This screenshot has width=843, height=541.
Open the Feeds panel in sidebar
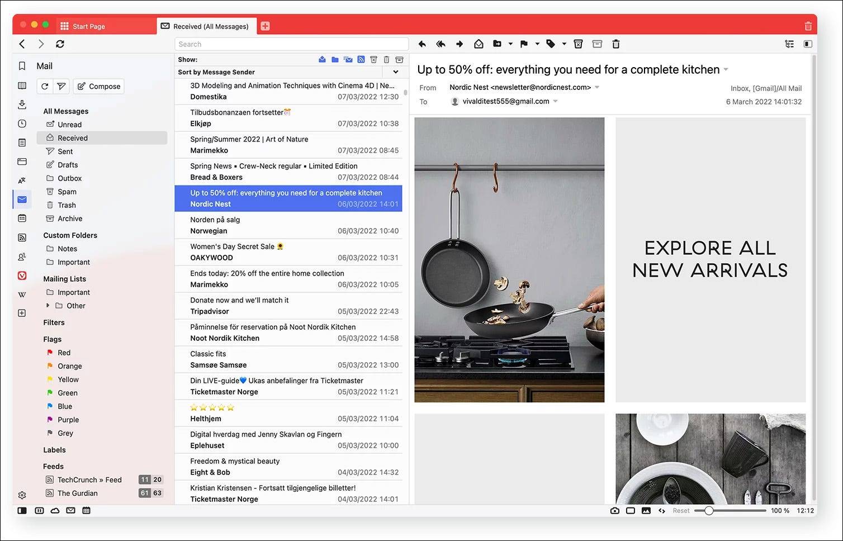pyautogui.click(x=22, y=238)
